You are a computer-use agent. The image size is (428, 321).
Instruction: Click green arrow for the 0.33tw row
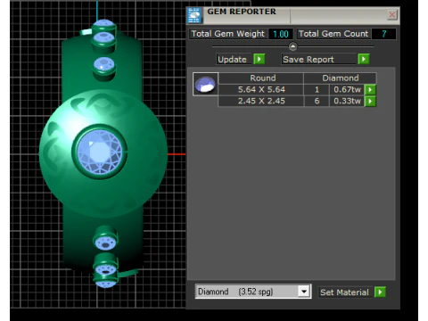[370, 101]
